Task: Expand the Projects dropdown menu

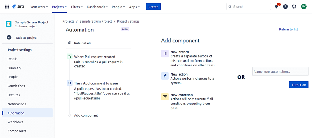Action: (x=59, y=7)
